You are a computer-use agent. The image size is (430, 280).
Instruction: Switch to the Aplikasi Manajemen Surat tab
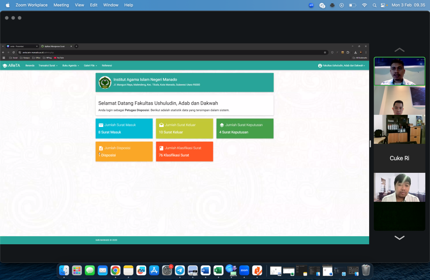[55, 46]
